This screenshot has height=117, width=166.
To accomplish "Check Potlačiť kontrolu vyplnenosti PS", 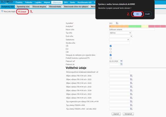I will [x=111, y=58].
